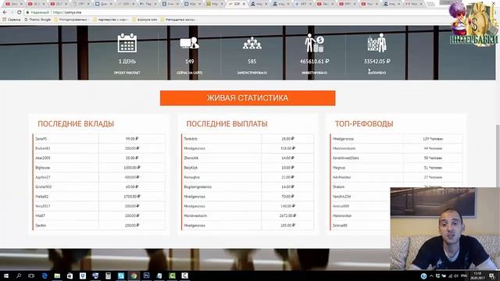Open Windows Start menu

point(5,276)
